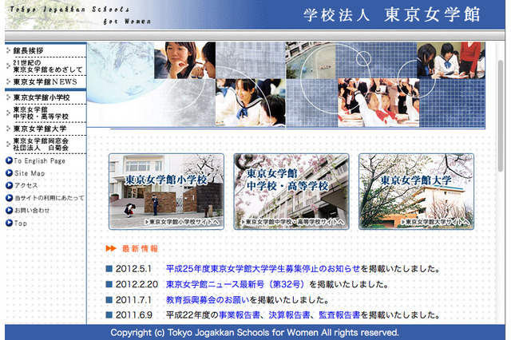Select 東京女学館 中学校・高等学校 in sidebar
Image resolution: width=511 pixels, height=340 pixels.
pyautogui.click(x=41, y=113)
